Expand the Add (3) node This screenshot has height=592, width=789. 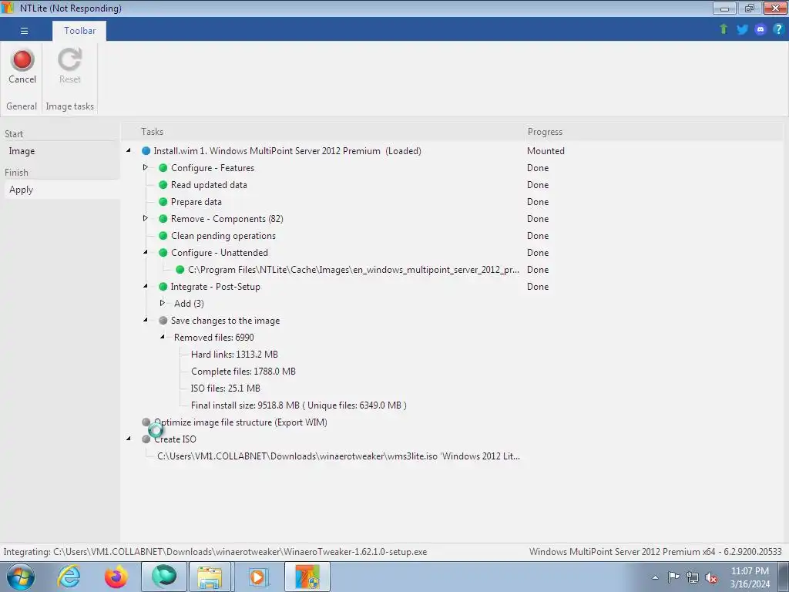pos(162,302)
